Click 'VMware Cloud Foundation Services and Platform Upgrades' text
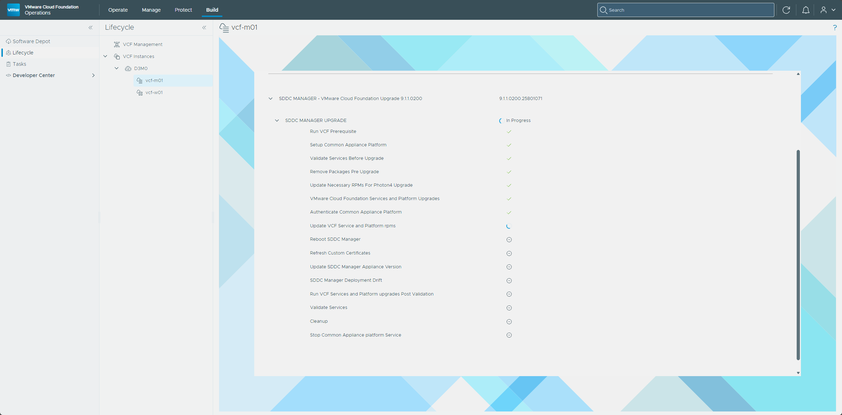 [375, 199]
